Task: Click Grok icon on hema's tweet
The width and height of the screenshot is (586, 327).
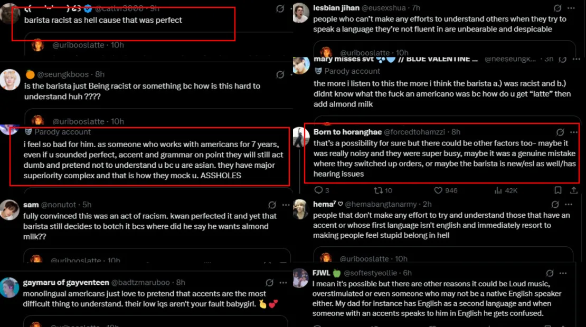Action: coord(555,204)
